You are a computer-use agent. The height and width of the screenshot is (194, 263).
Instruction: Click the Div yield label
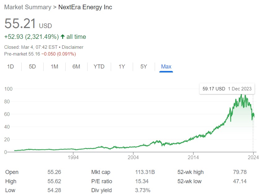tap(101, 190)
